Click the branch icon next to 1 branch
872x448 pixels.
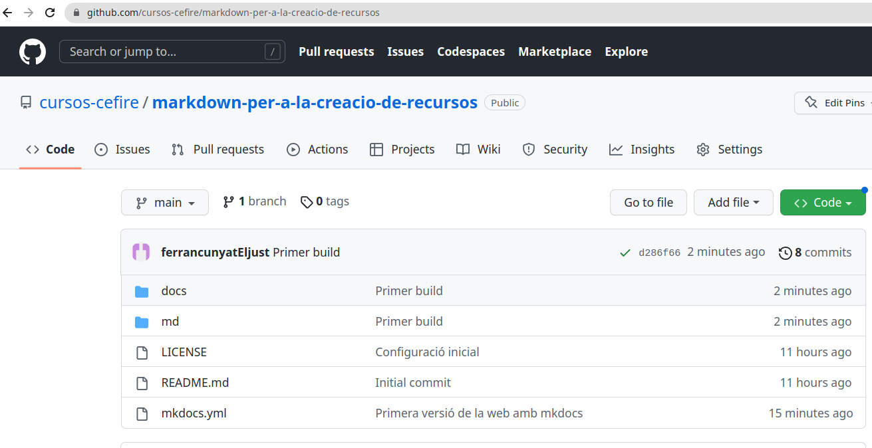pos(229,201)
